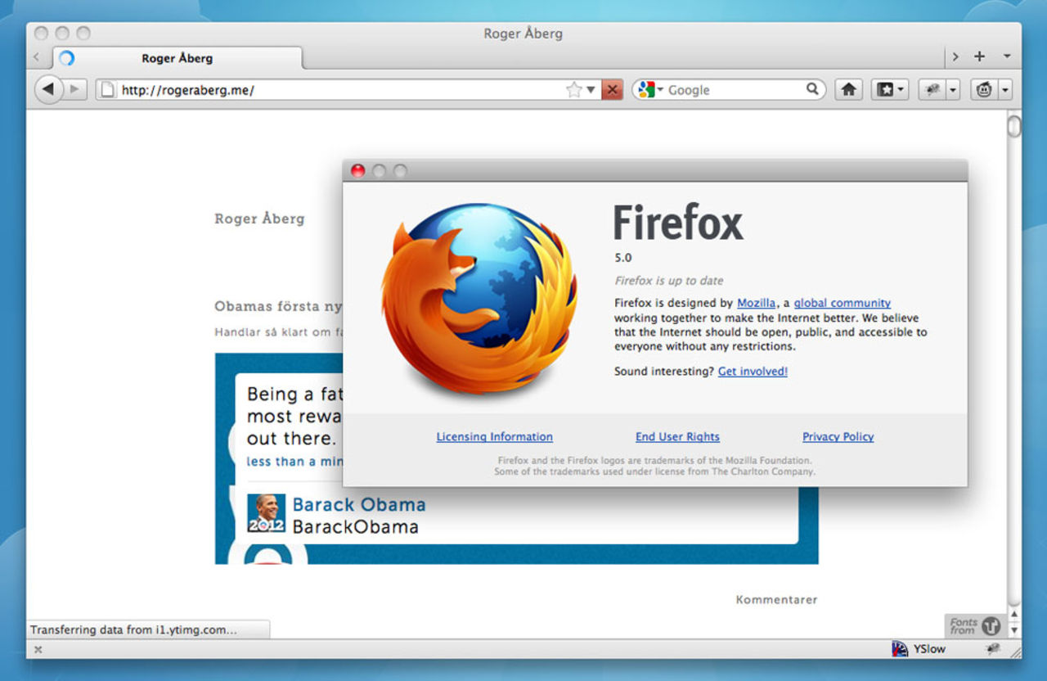Open the bookmarks sidebar icon

(x=885, y=89)
